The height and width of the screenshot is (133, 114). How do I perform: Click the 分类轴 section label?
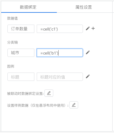point(12,42)
